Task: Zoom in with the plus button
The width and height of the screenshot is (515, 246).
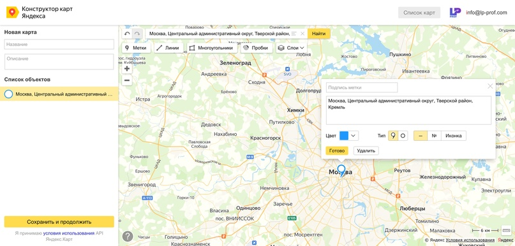Action: pos(127,69)
